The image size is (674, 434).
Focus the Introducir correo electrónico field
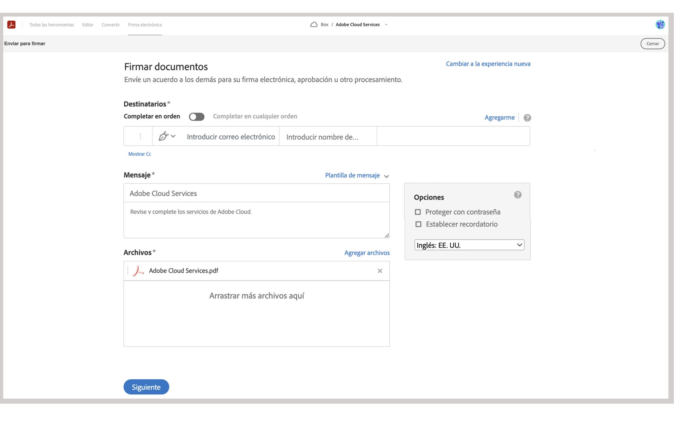point(231,137)
